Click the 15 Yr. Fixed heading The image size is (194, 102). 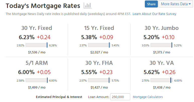[99, 28]
